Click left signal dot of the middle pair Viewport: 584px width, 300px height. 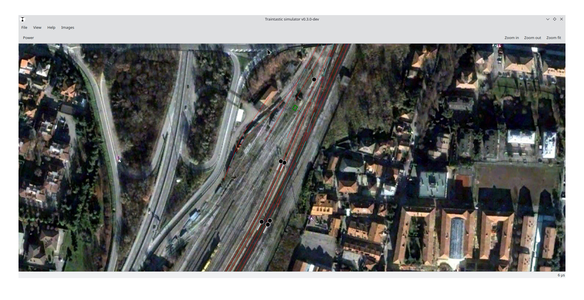tap(281, 161)
